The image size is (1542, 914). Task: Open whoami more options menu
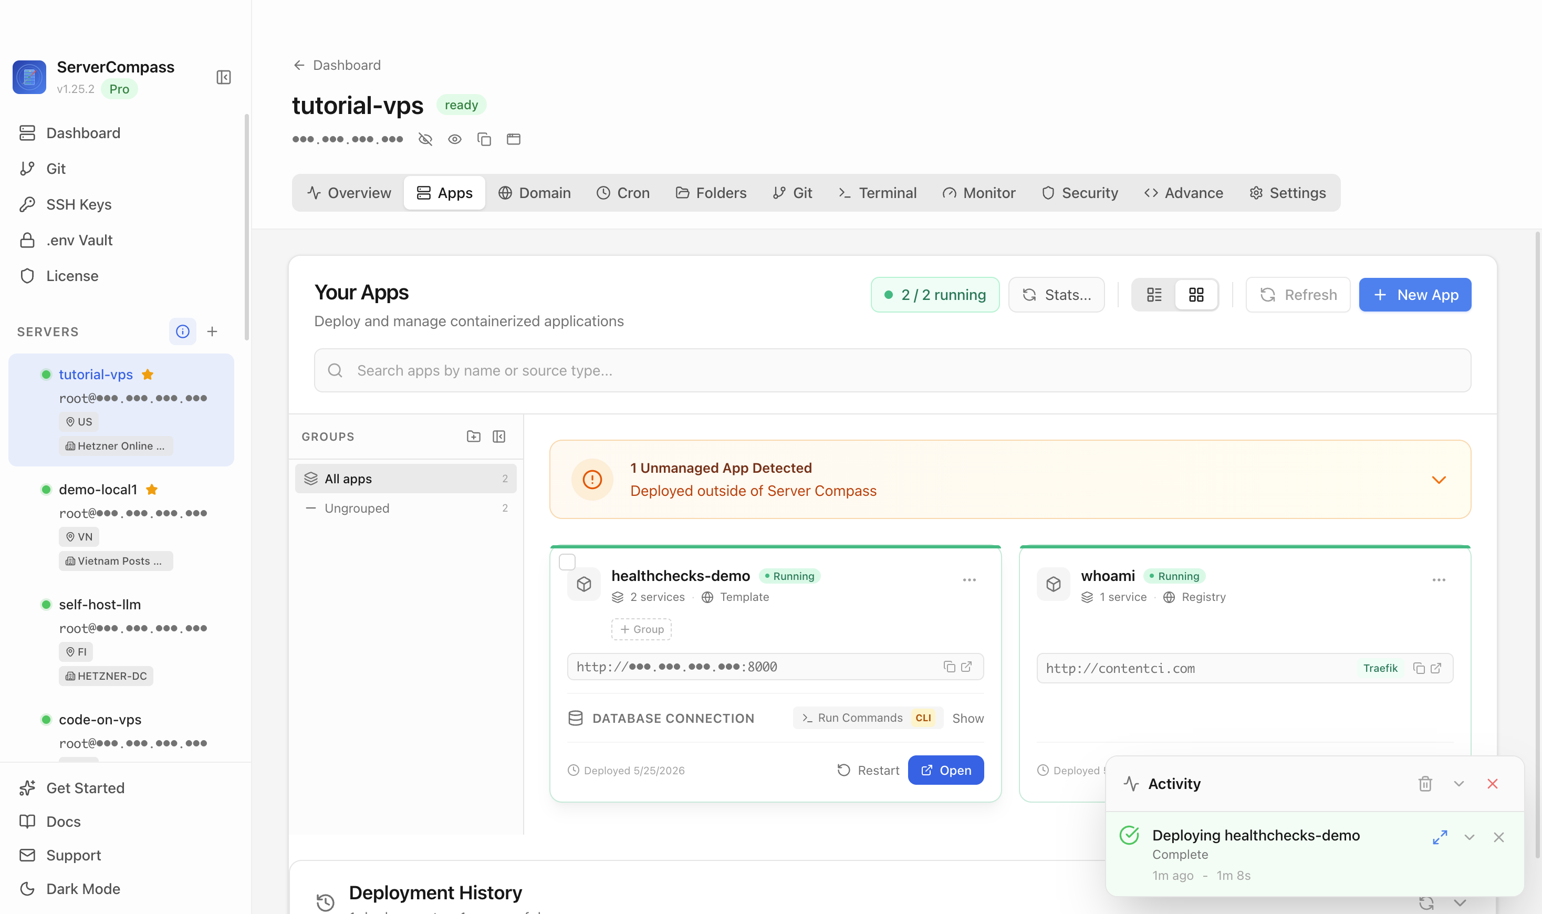tap(1439, 580)
